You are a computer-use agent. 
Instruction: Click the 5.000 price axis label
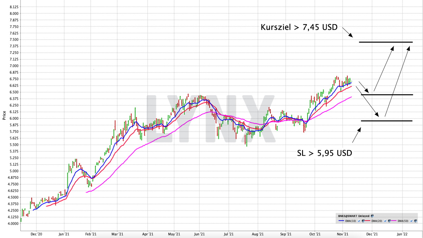(14, 171)
